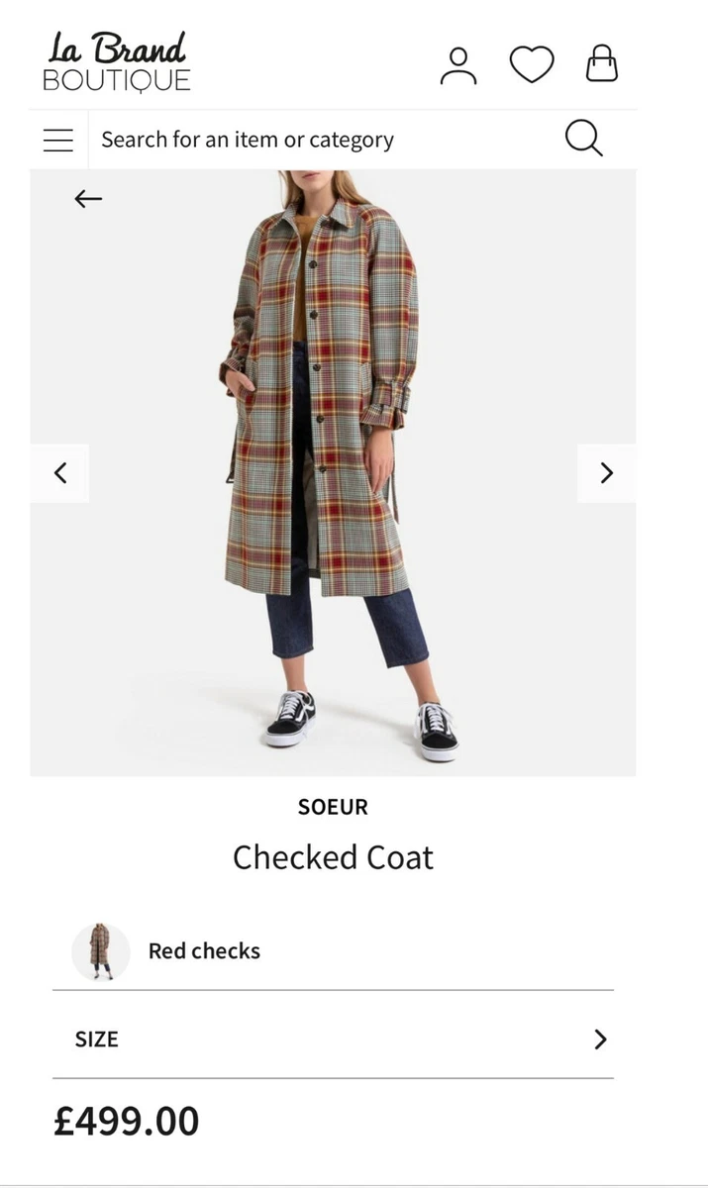The height and width of the screenshot is (1188, 708).
Task: Expand sizes with the SIZE chevron
Action: coord(600,1039)
